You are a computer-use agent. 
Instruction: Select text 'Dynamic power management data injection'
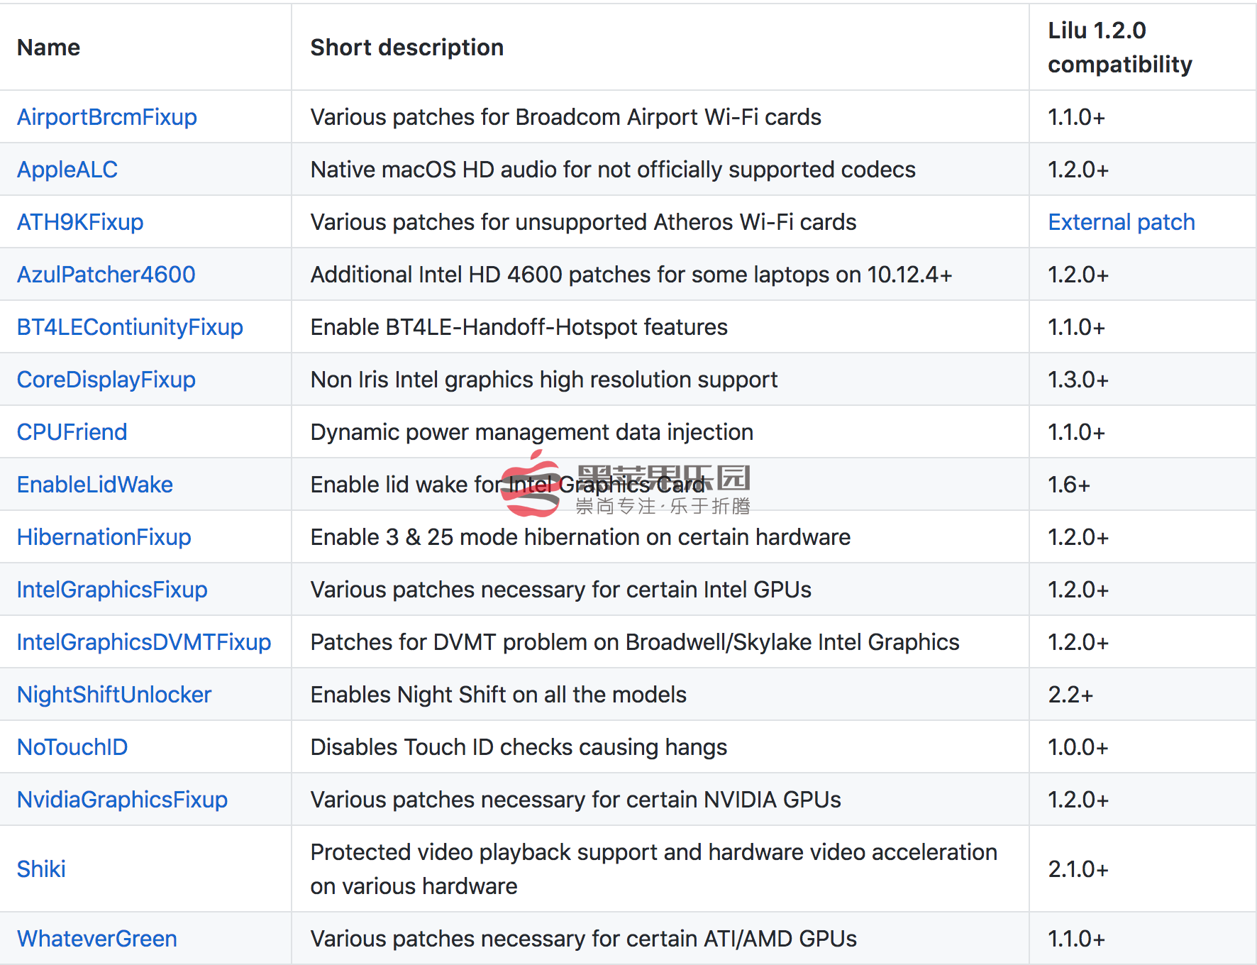(x=532, y=432)
